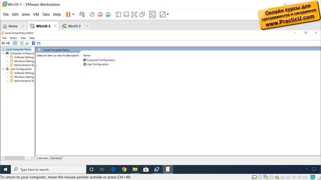Click the Forward arrow in Group Policy Editor toolbar

pyautogui.click(x=8, y=43)
